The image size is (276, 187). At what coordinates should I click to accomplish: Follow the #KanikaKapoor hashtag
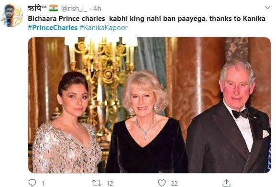tap(103, 28)
